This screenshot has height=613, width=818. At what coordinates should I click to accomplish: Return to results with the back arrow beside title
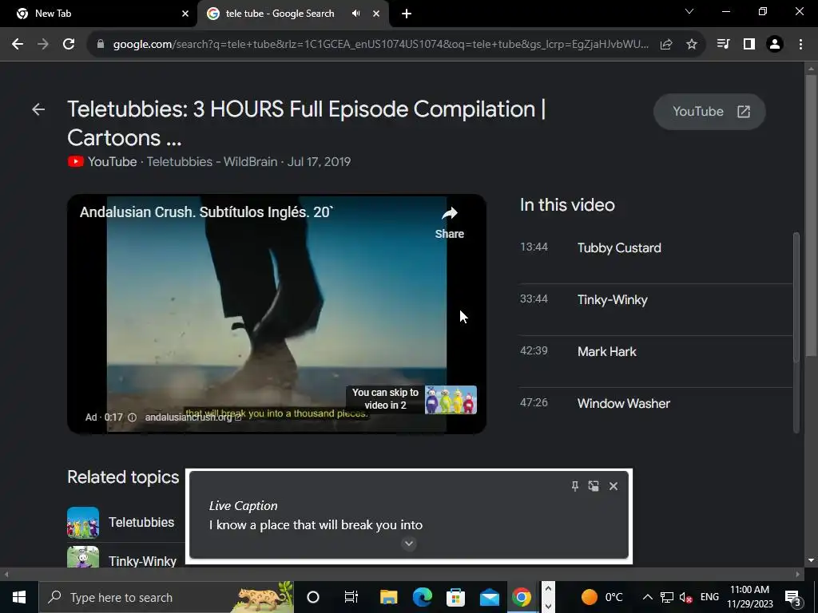click(38, 109)
